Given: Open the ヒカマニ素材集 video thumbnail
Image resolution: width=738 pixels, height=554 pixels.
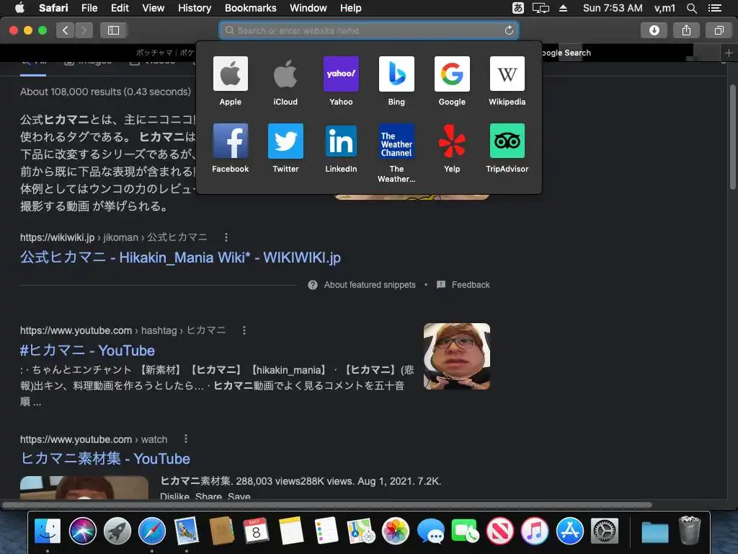Looking at the screenshot, I should tap(84, 488).
